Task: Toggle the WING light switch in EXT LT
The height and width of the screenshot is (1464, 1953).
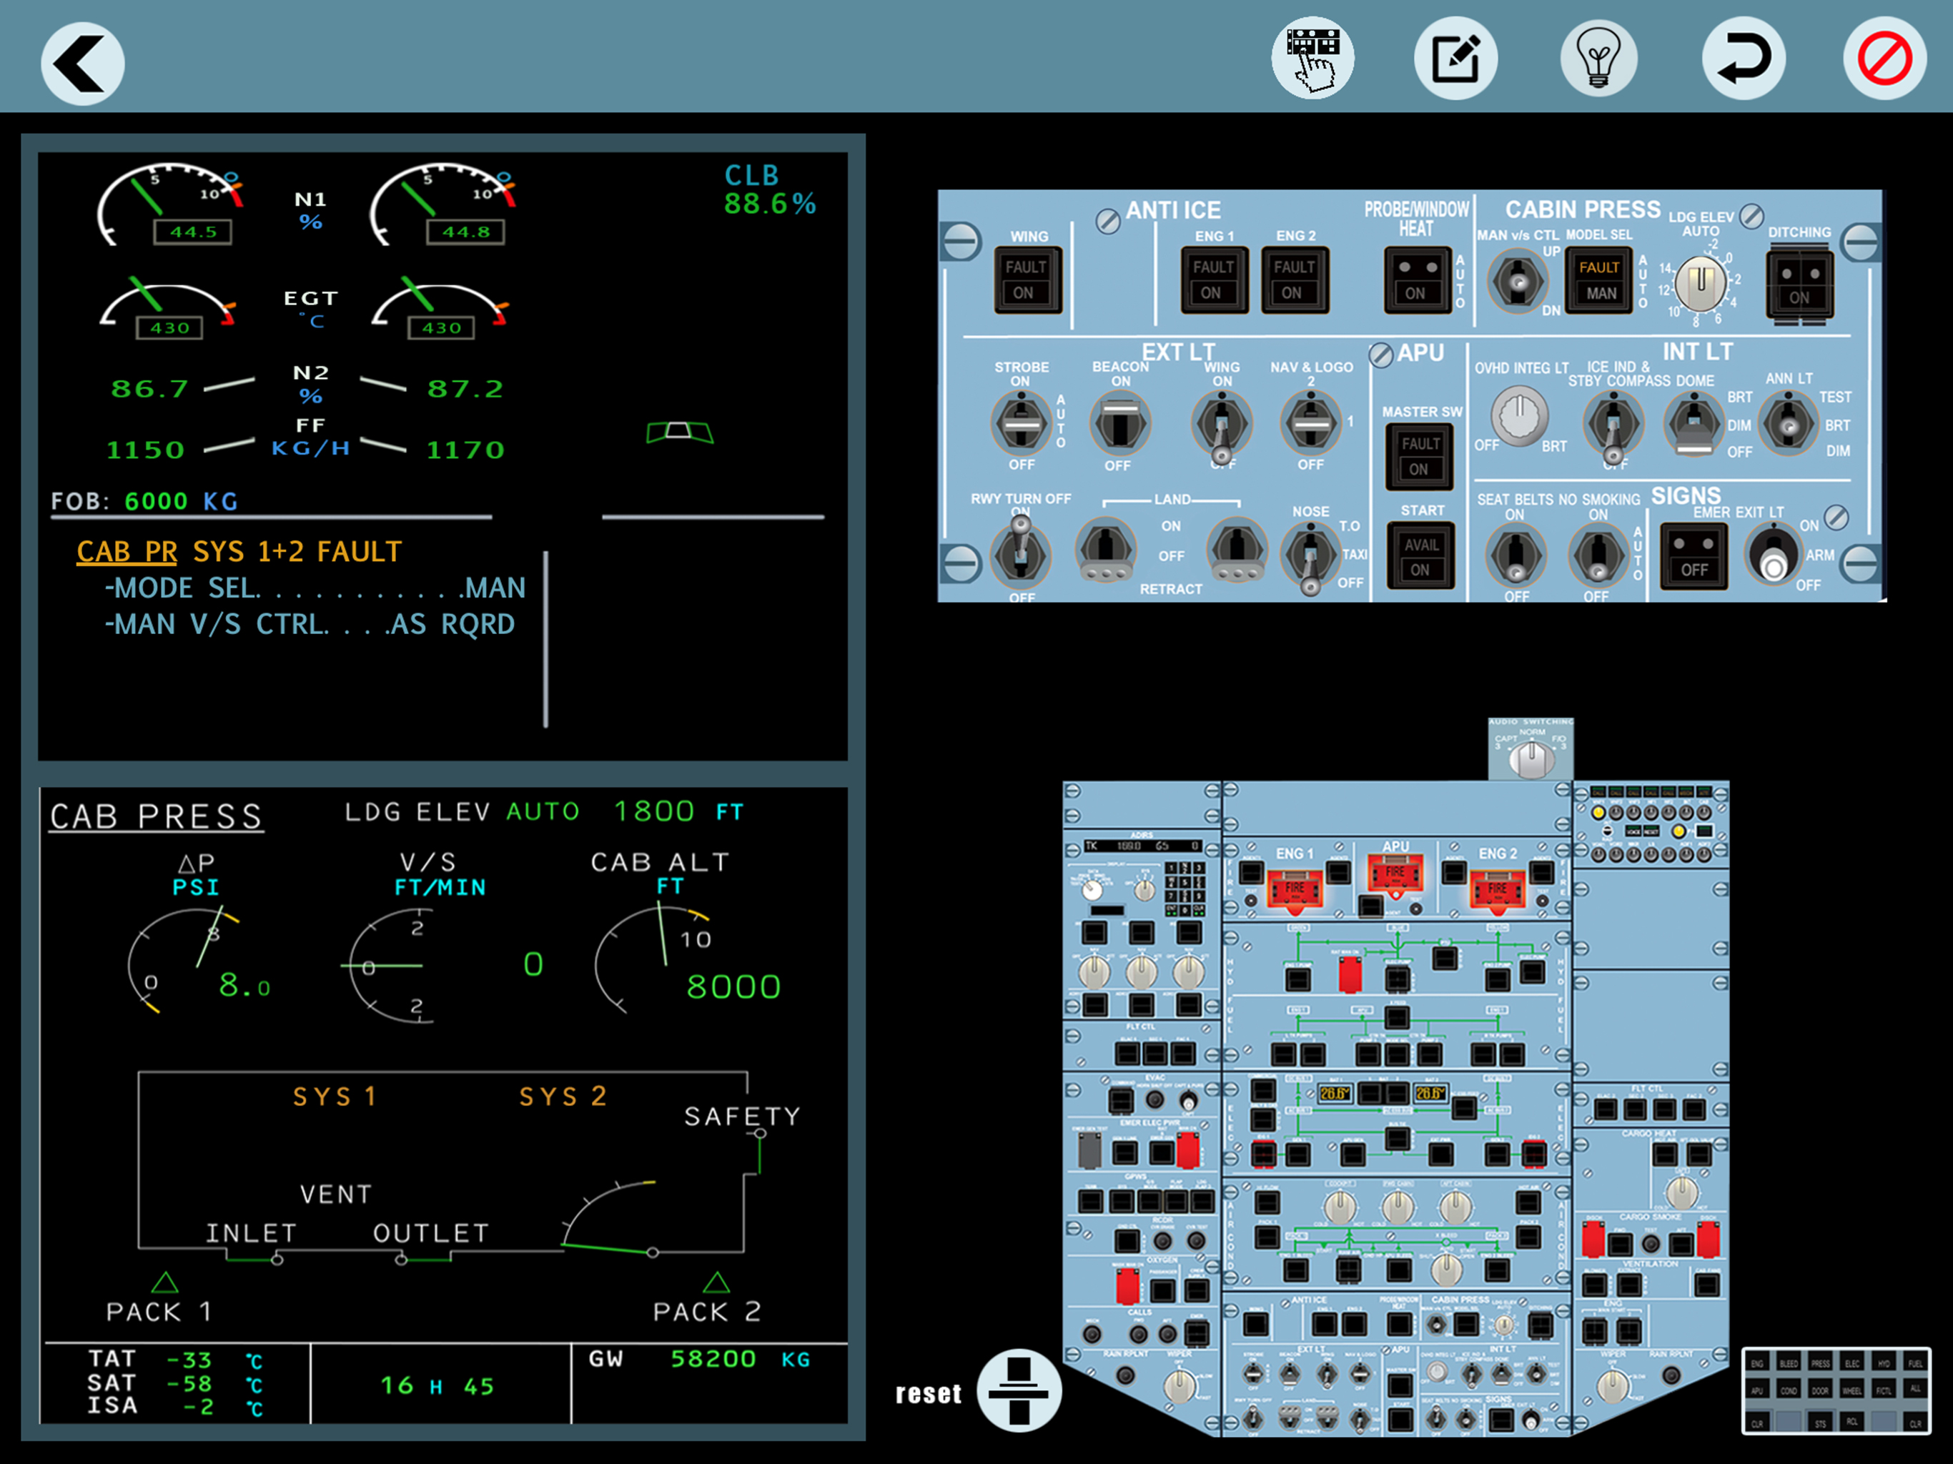Action: (x=1222, y=427)
